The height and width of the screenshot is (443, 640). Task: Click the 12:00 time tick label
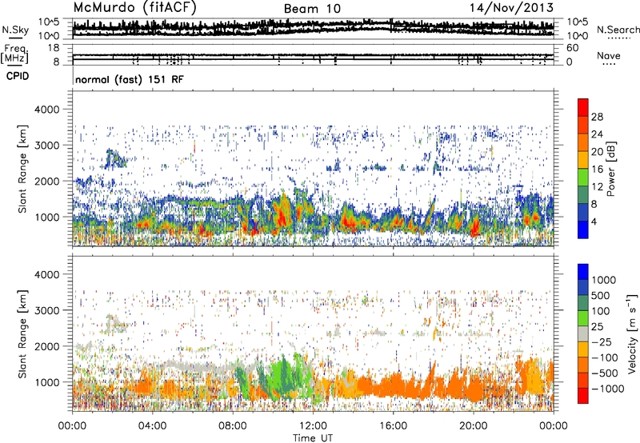click(313, 426)
